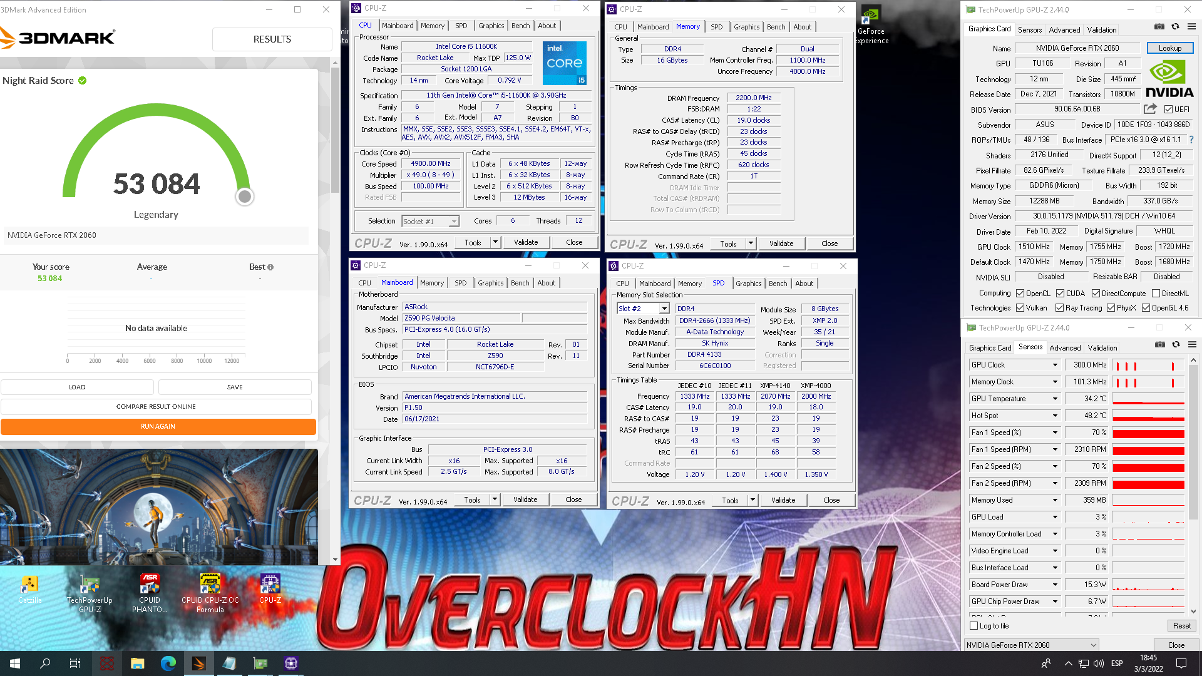
Task: Click 3DMark icon on taskbar
Action: click(x=198, y=663)
